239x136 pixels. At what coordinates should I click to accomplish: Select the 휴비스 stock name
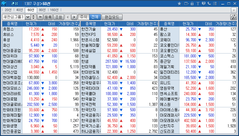[x=8, y=35]
